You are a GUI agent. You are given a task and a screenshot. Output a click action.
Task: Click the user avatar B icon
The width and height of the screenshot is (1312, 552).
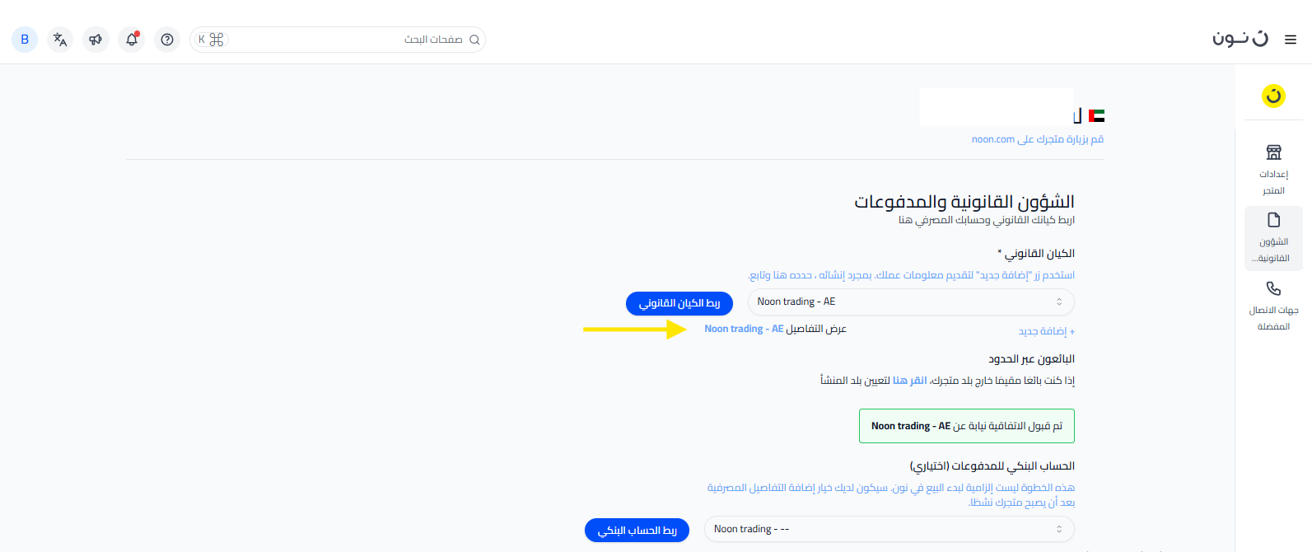tap(25, 40)
